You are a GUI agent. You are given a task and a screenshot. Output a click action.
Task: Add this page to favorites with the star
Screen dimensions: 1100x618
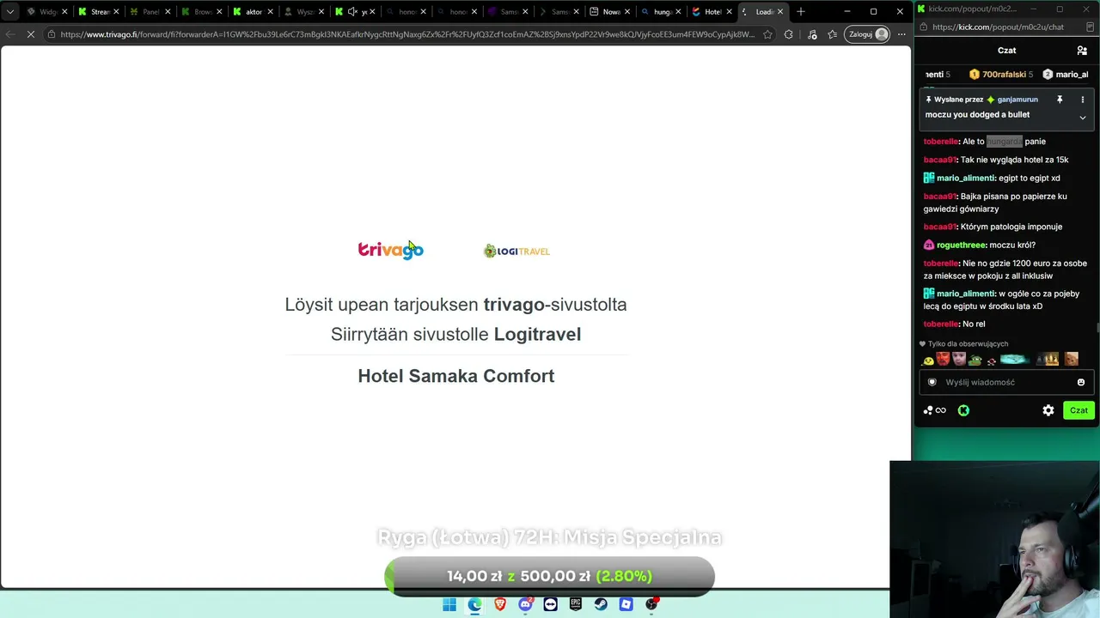[767, 34]
